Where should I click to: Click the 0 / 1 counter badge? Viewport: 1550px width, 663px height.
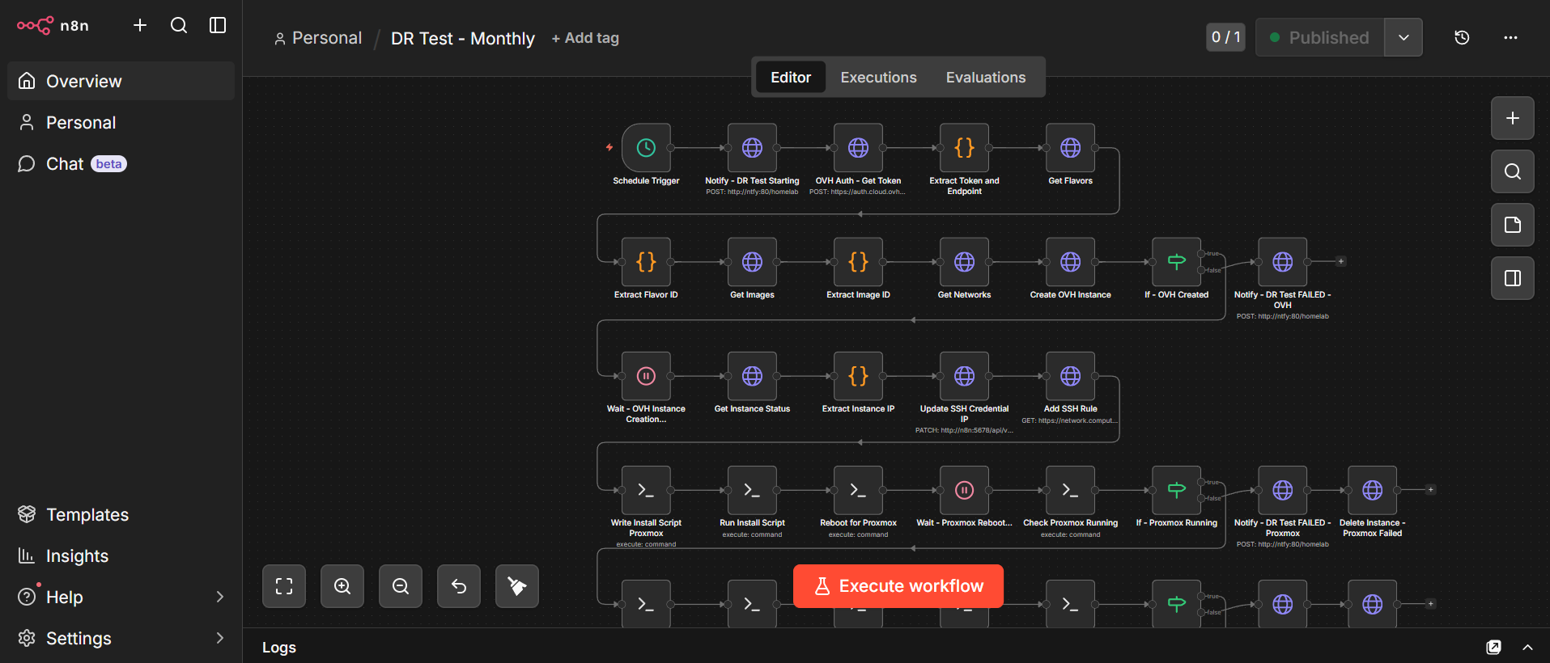click(x=1225, y=37)
